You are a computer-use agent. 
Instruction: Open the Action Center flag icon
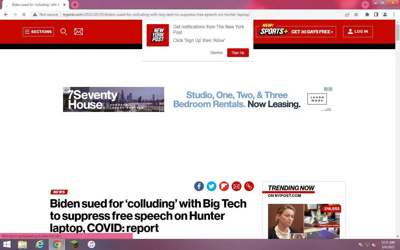[361, 245]
